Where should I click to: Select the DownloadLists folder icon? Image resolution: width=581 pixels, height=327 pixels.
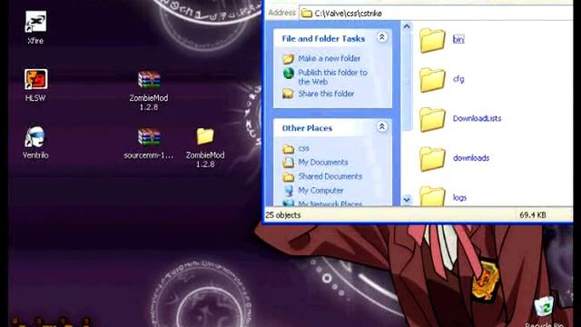(432, 119)
